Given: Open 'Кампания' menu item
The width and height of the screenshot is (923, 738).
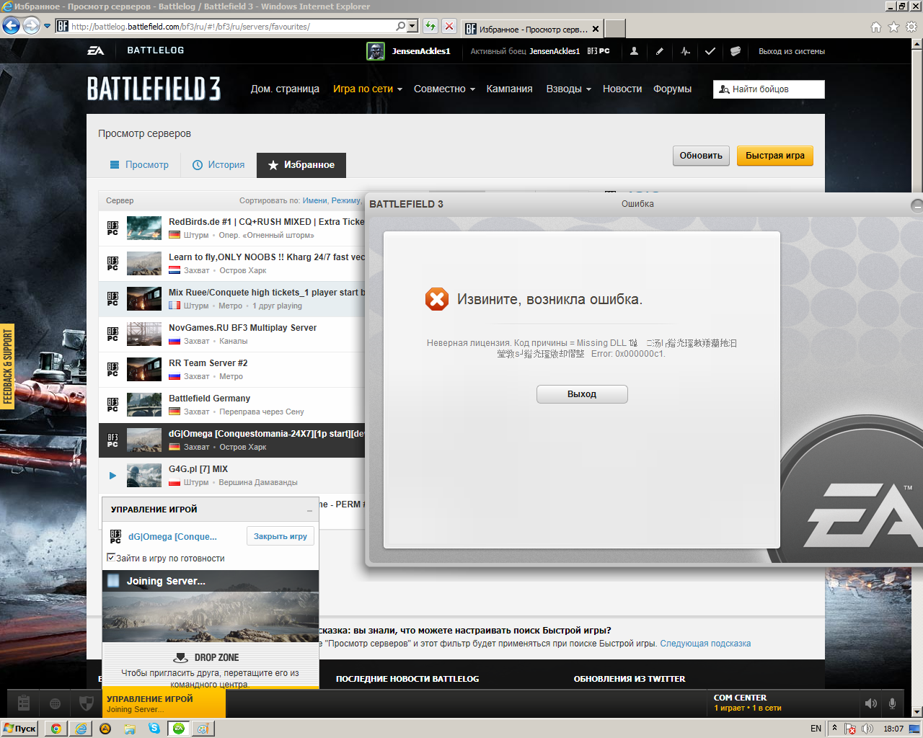Looking at the screenshot, I should pos(509,89).
